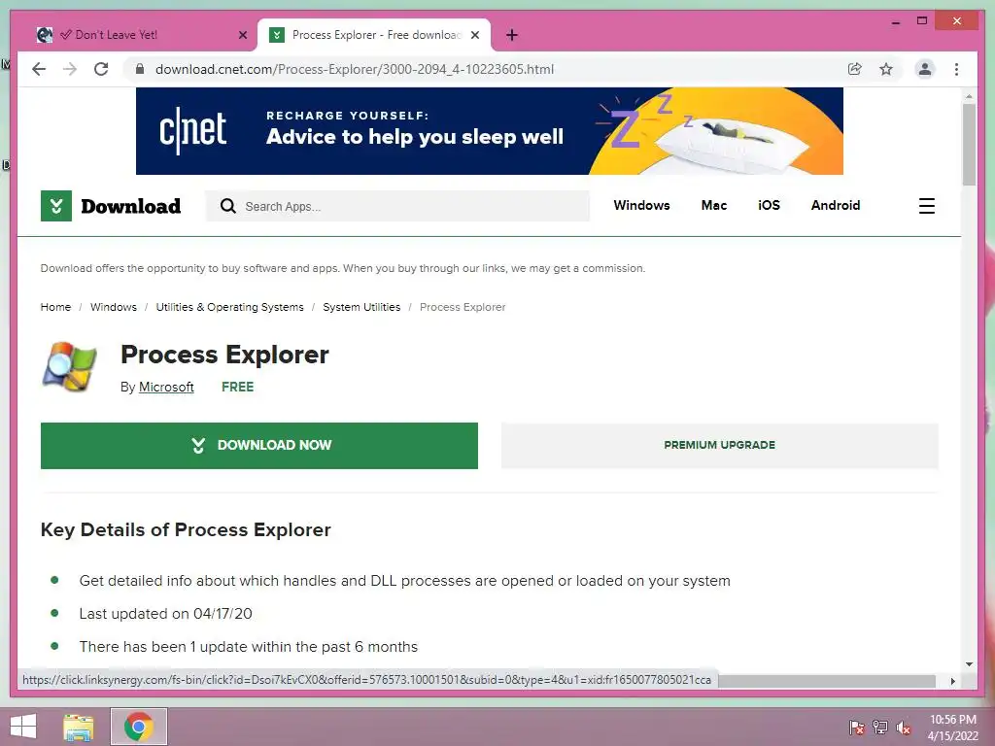Share this page via the share icon
Viewport: 995px width, 746px height.
coord(855,69)
